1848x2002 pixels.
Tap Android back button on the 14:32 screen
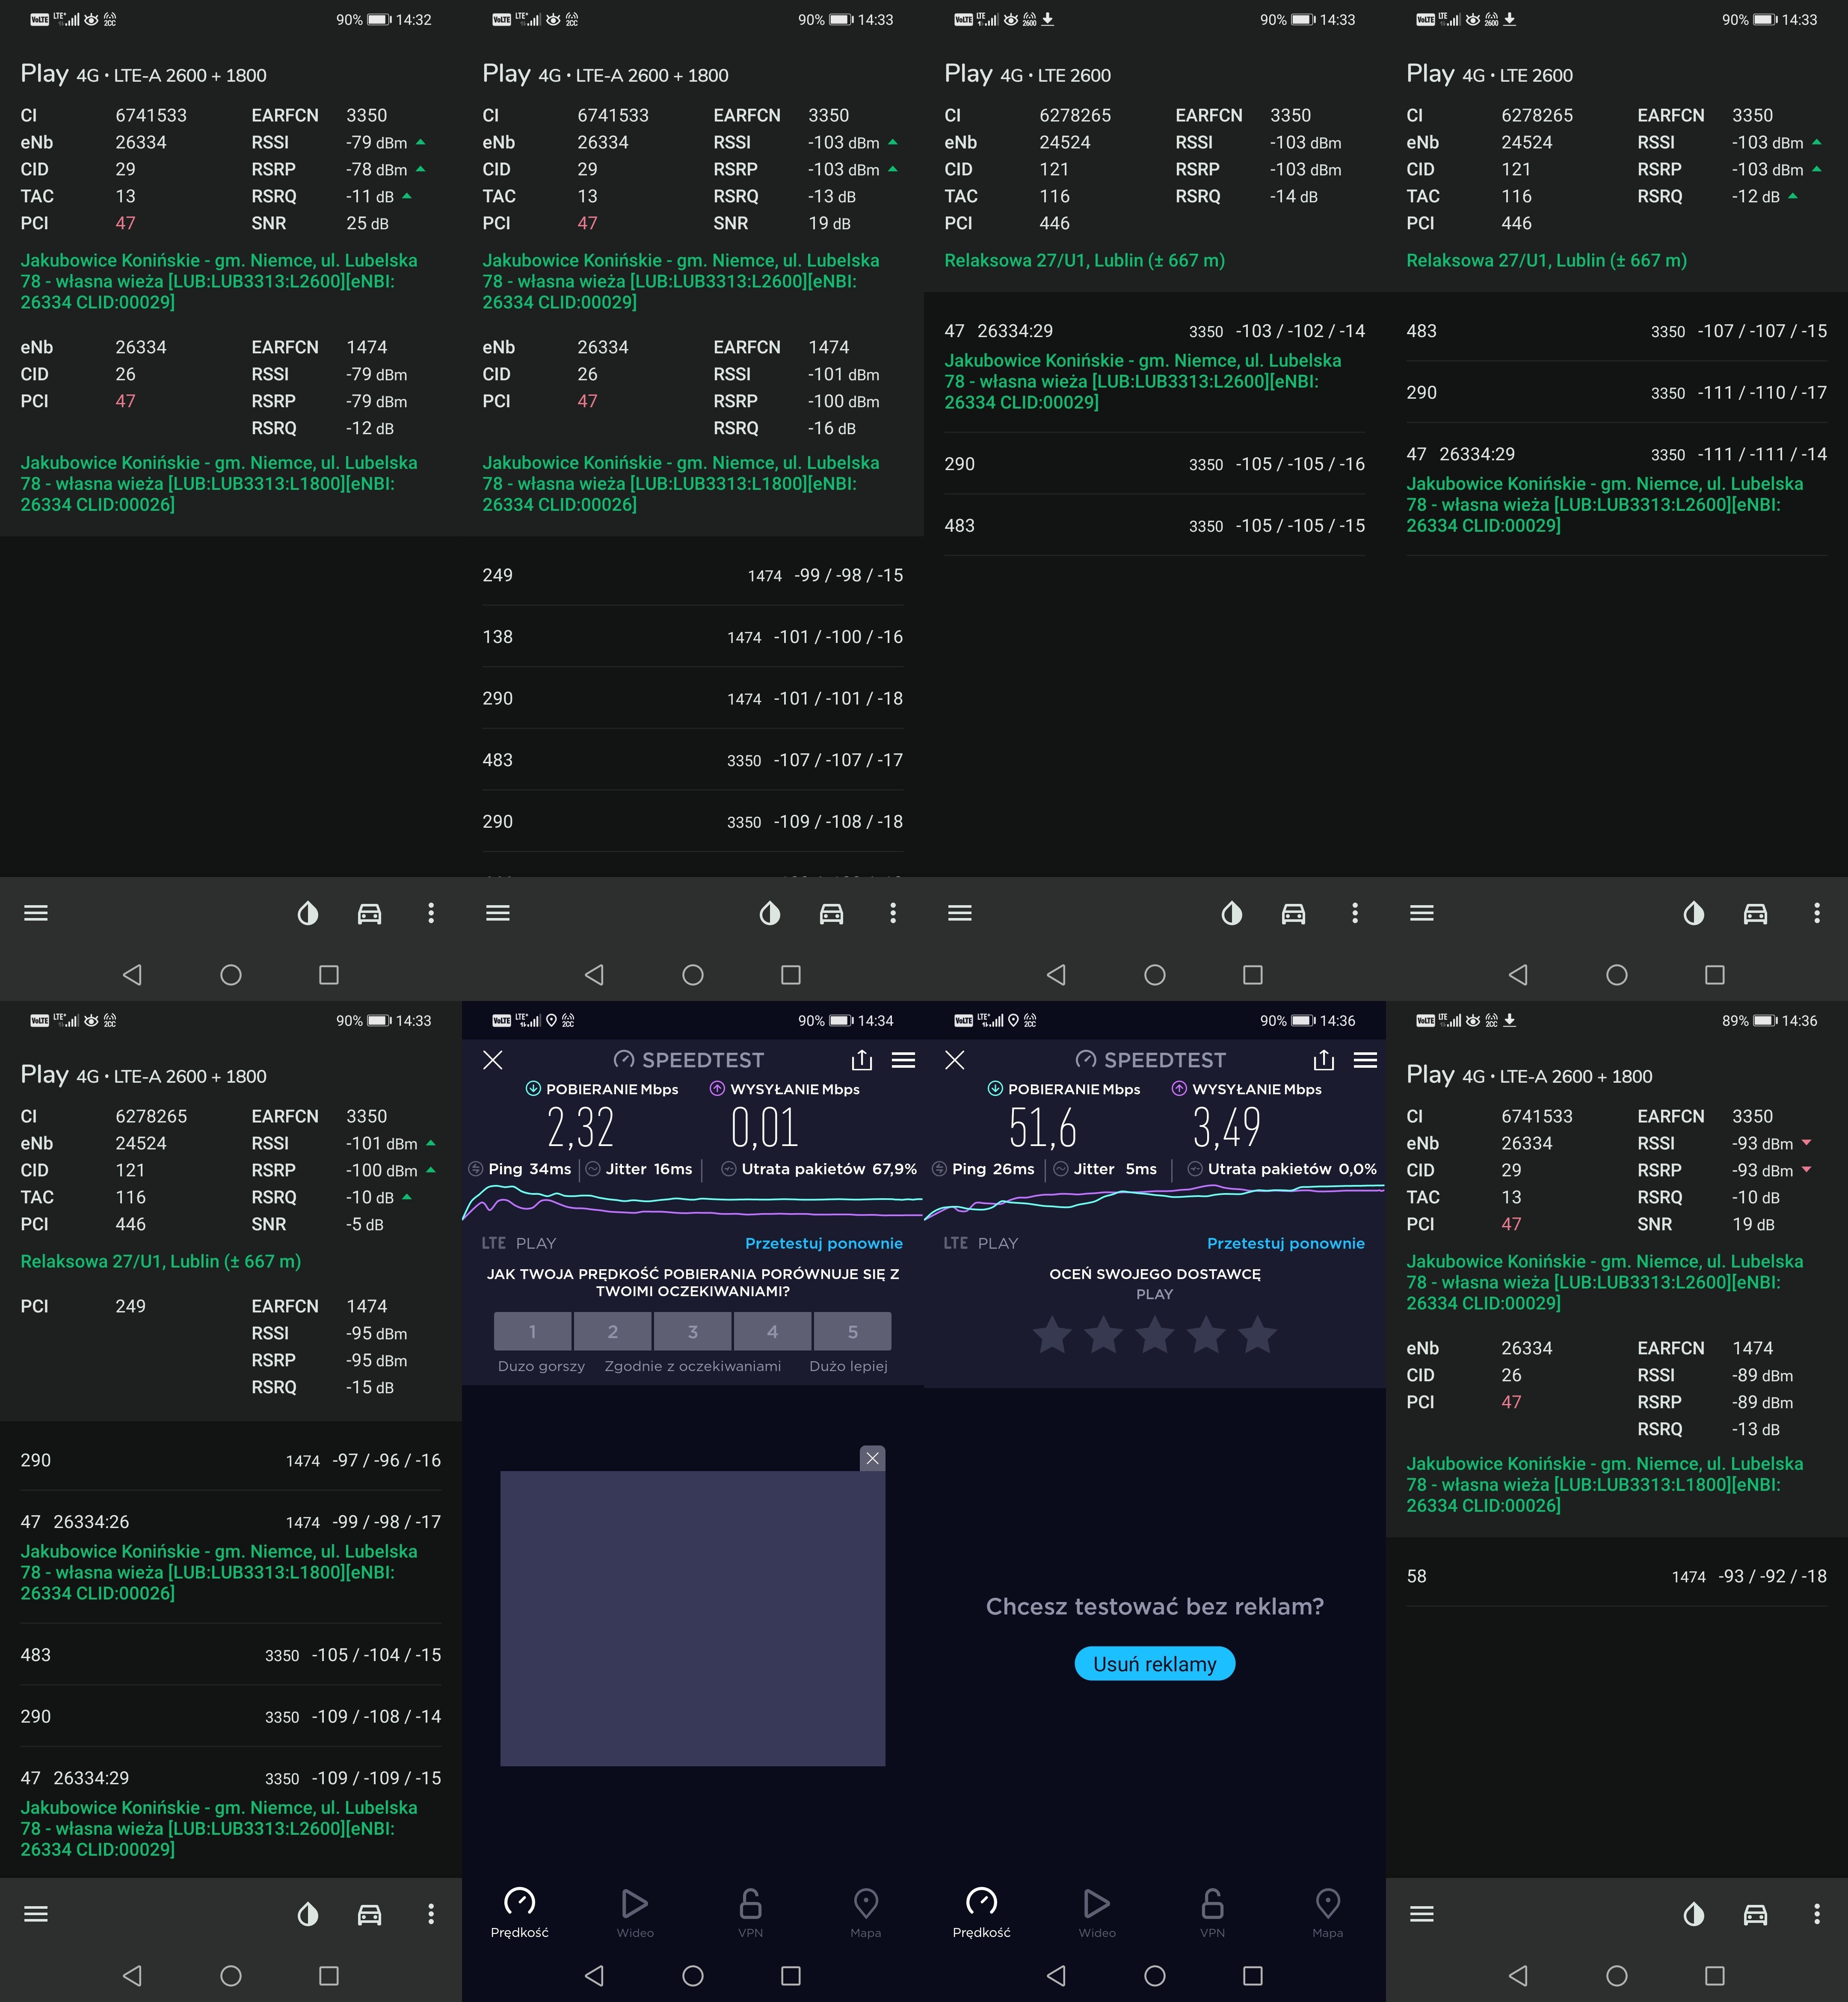click(132, 975)
